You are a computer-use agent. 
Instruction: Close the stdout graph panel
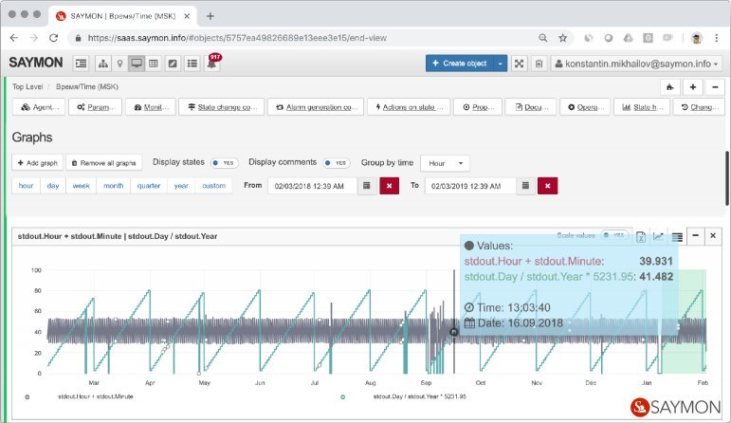tap(713, 236)
